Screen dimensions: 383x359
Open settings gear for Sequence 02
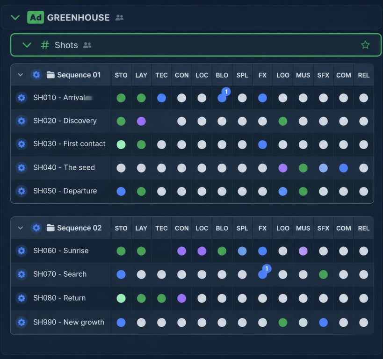(x=36, y=228)
